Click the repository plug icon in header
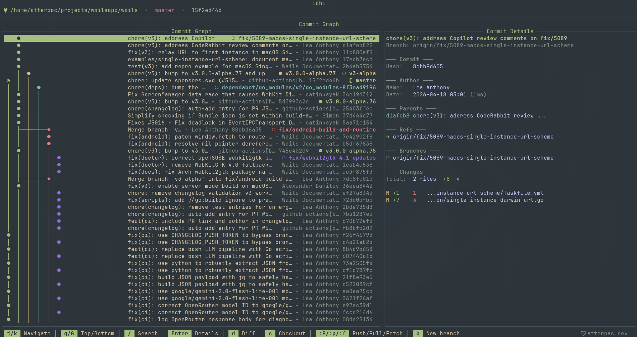Screen dimensions: 637x337 [x=6, y=10]
